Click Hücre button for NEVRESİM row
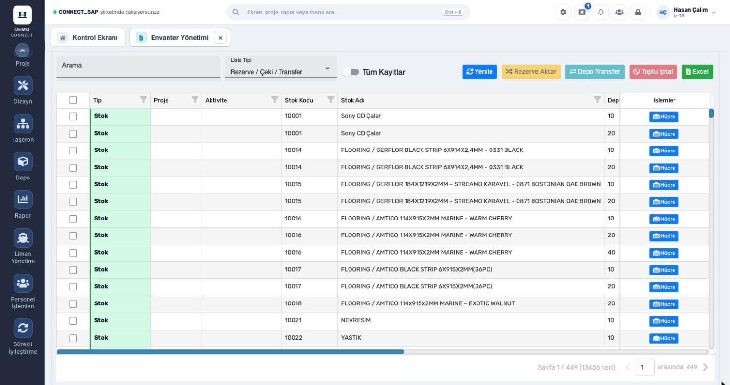The image size is (730, 385). pos(664,321)
